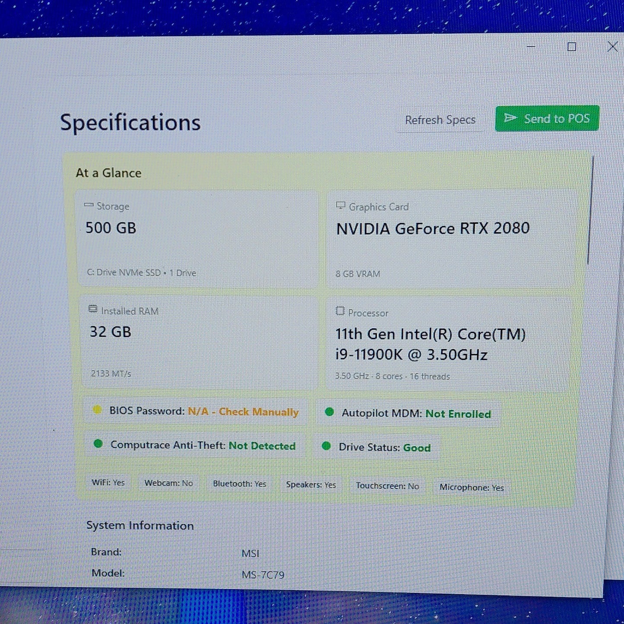Click the "N/A - Check Manually" BIOS status

pyautogui.click(x=243, y=412)
